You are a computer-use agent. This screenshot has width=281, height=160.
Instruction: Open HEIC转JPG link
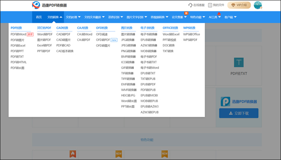[x=128, y=95]
